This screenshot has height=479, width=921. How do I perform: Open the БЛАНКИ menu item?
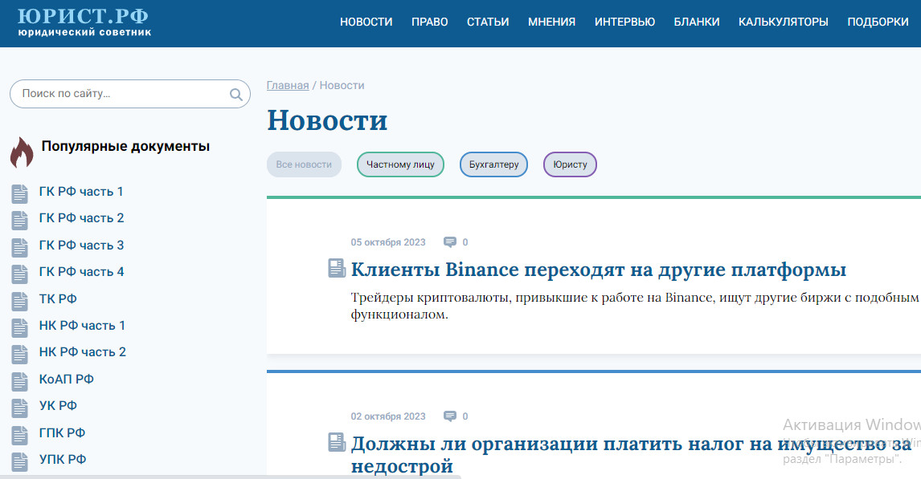coord(697,22)
